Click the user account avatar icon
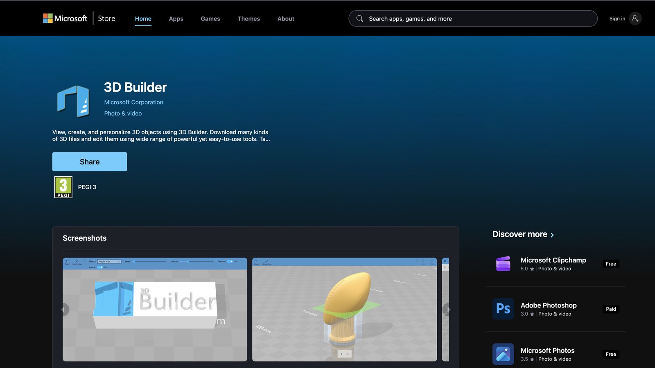The image size is (655, 368). click(x=635, y=18)
